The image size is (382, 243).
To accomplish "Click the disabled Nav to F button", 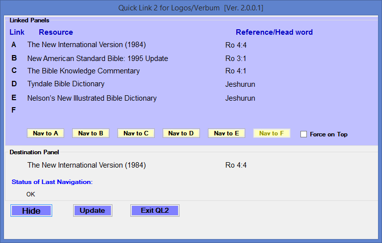I will (272, 133).
